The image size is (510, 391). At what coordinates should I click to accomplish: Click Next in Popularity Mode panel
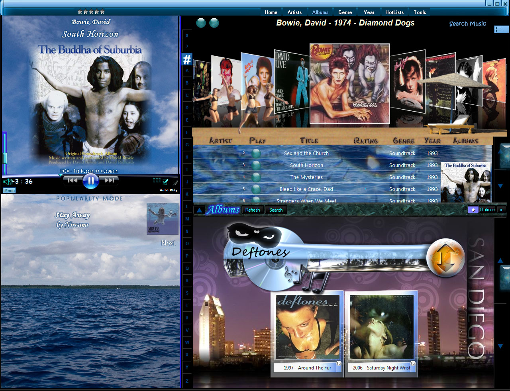[168, 243]
